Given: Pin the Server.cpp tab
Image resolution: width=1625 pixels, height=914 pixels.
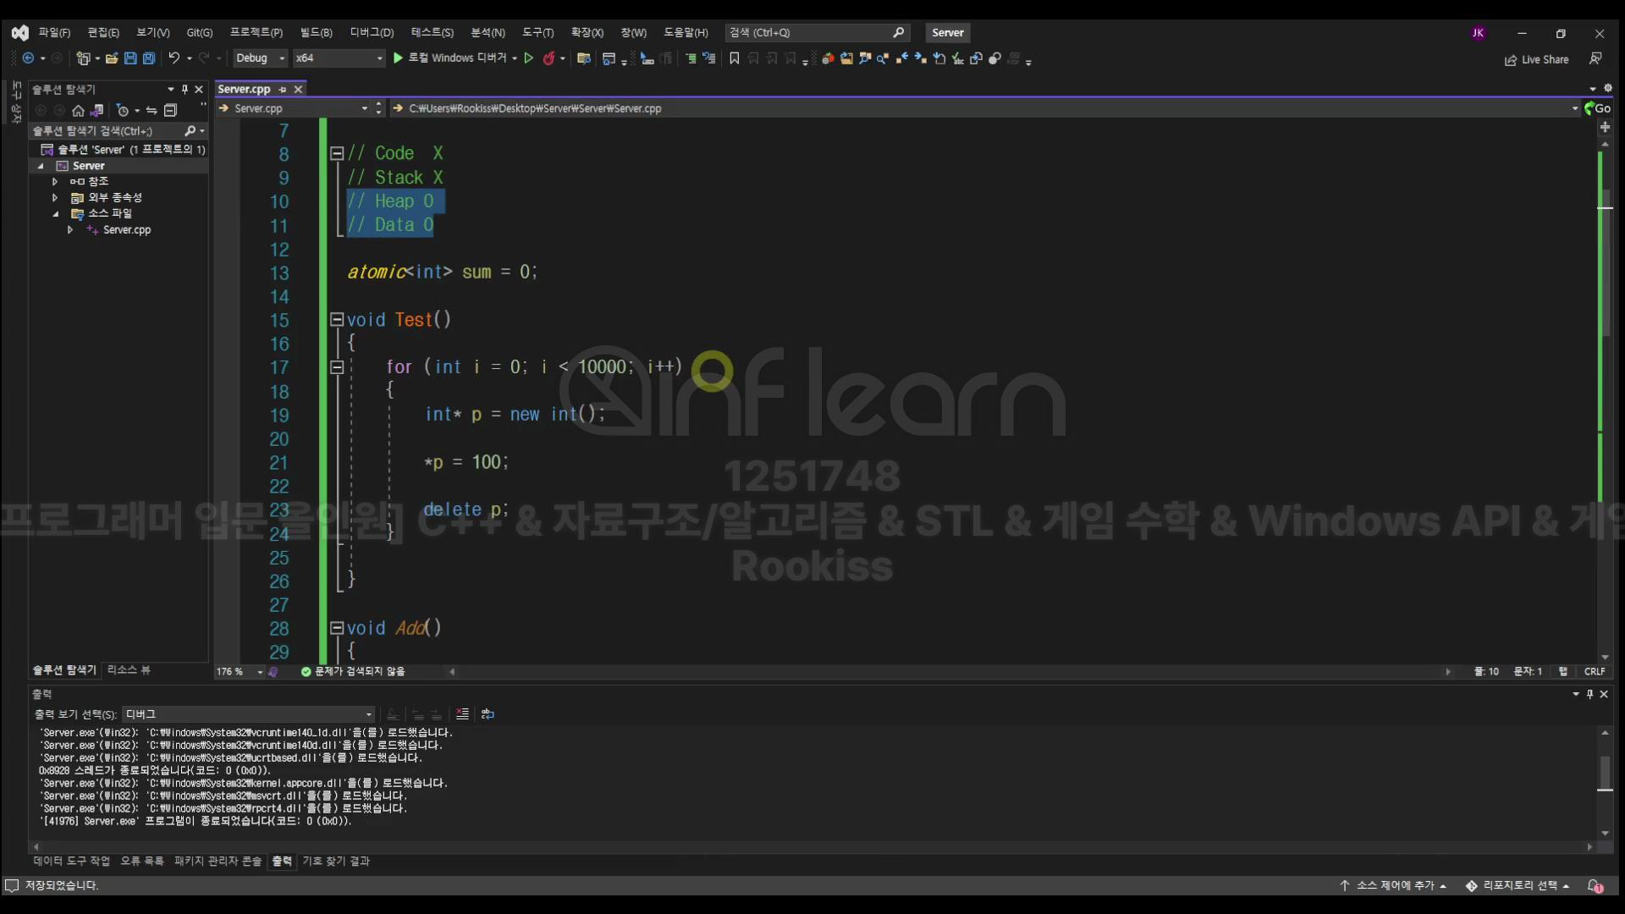Looking at the screenshot, I should tap(283, 90).
